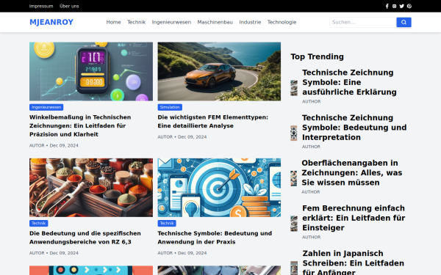Open the Technik navigation item
Screen dimensions: 441x275
tap(137, 22)
